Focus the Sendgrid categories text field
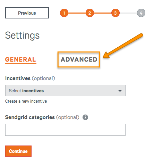Image resolution: width=154 pixels, height=165 pixels. coord(65,130)
